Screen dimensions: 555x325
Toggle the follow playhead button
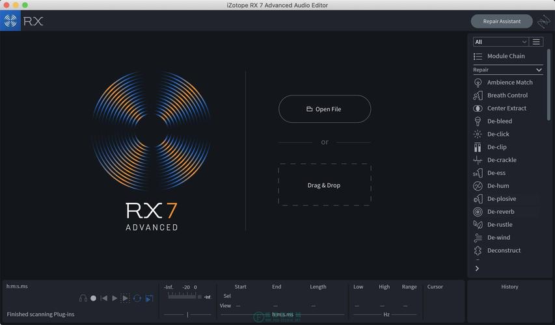pyautogui.click(x=150, y=298)
